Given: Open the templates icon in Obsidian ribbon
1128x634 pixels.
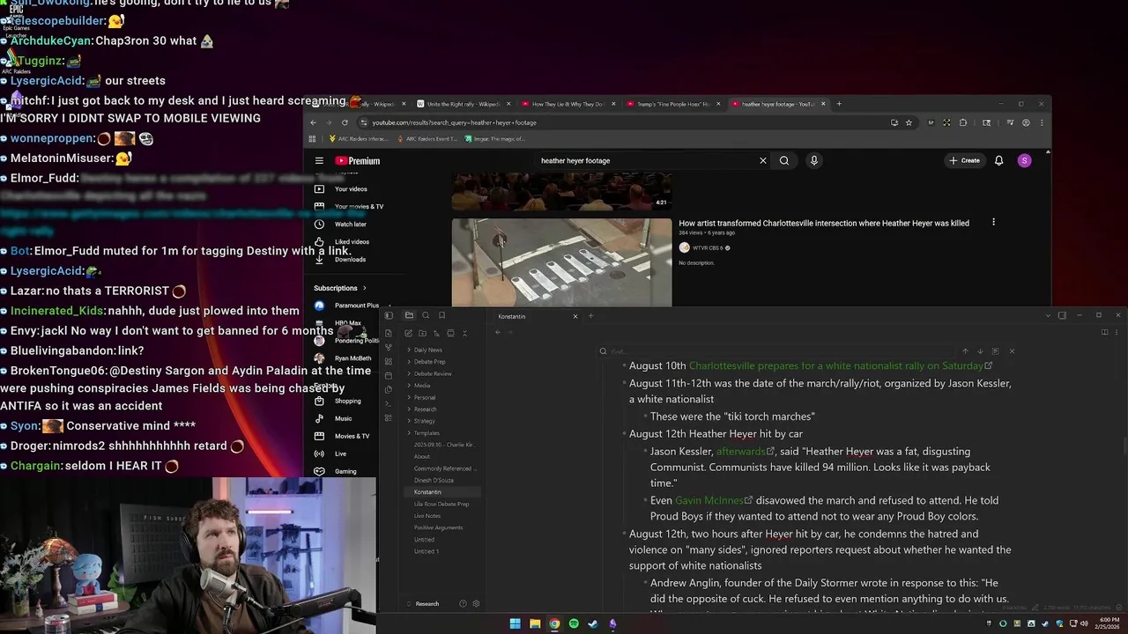Looking at the screenshot, I should pyautogui.click(x=389, y=390).
